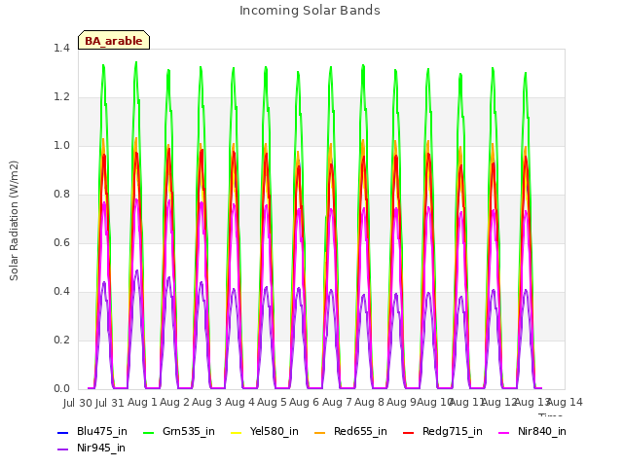The height and width of the screenshot is (467, 623).
Task: Click the 0.2 y-axis tick label
Action: pyautogui.click(x=61, y=340)
